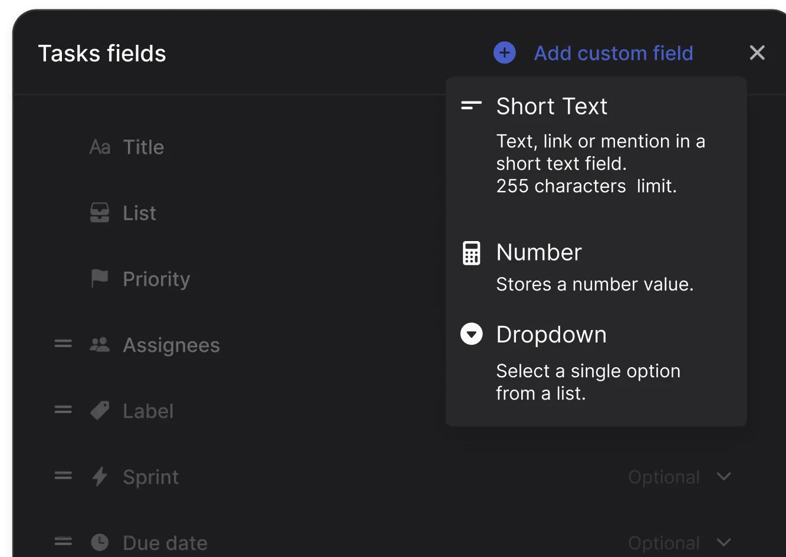Viewport: 786px width, 557px height.
Task: Click the circular caret icon beside Dropdown
Action: 471,334
